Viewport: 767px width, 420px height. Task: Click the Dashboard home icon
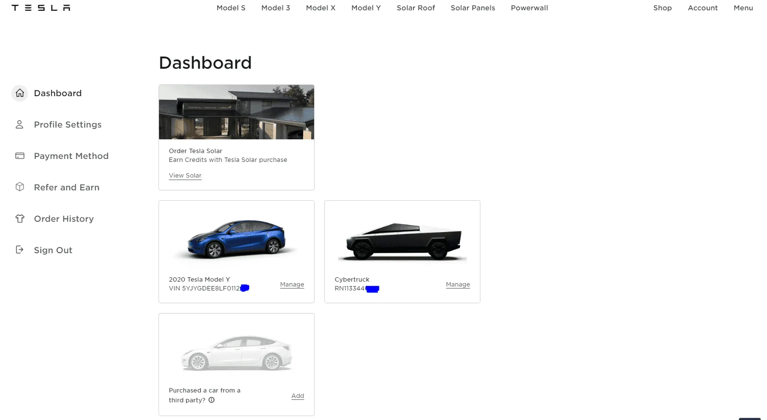(20, 93)
